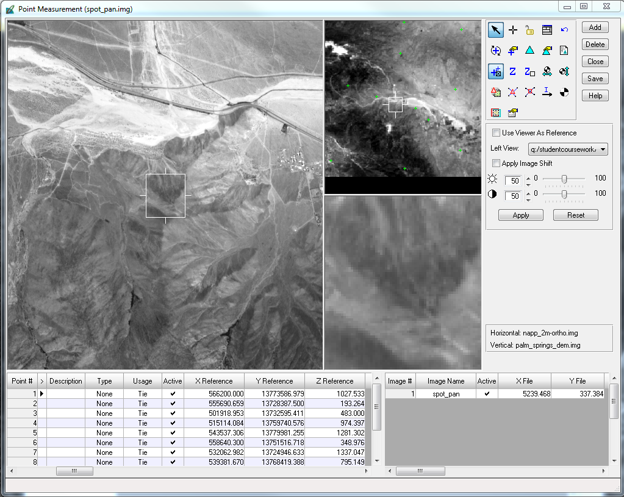Image resolution: width=624 pixels, height=497 pixels.
Task: Click the crossed red square icon
Action: 529,92
